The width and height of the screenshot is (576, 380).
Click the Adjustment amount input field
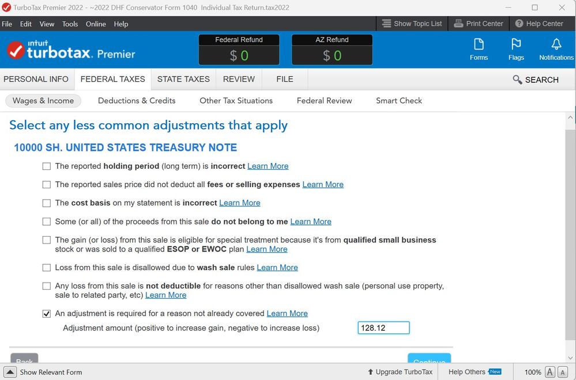383,328
